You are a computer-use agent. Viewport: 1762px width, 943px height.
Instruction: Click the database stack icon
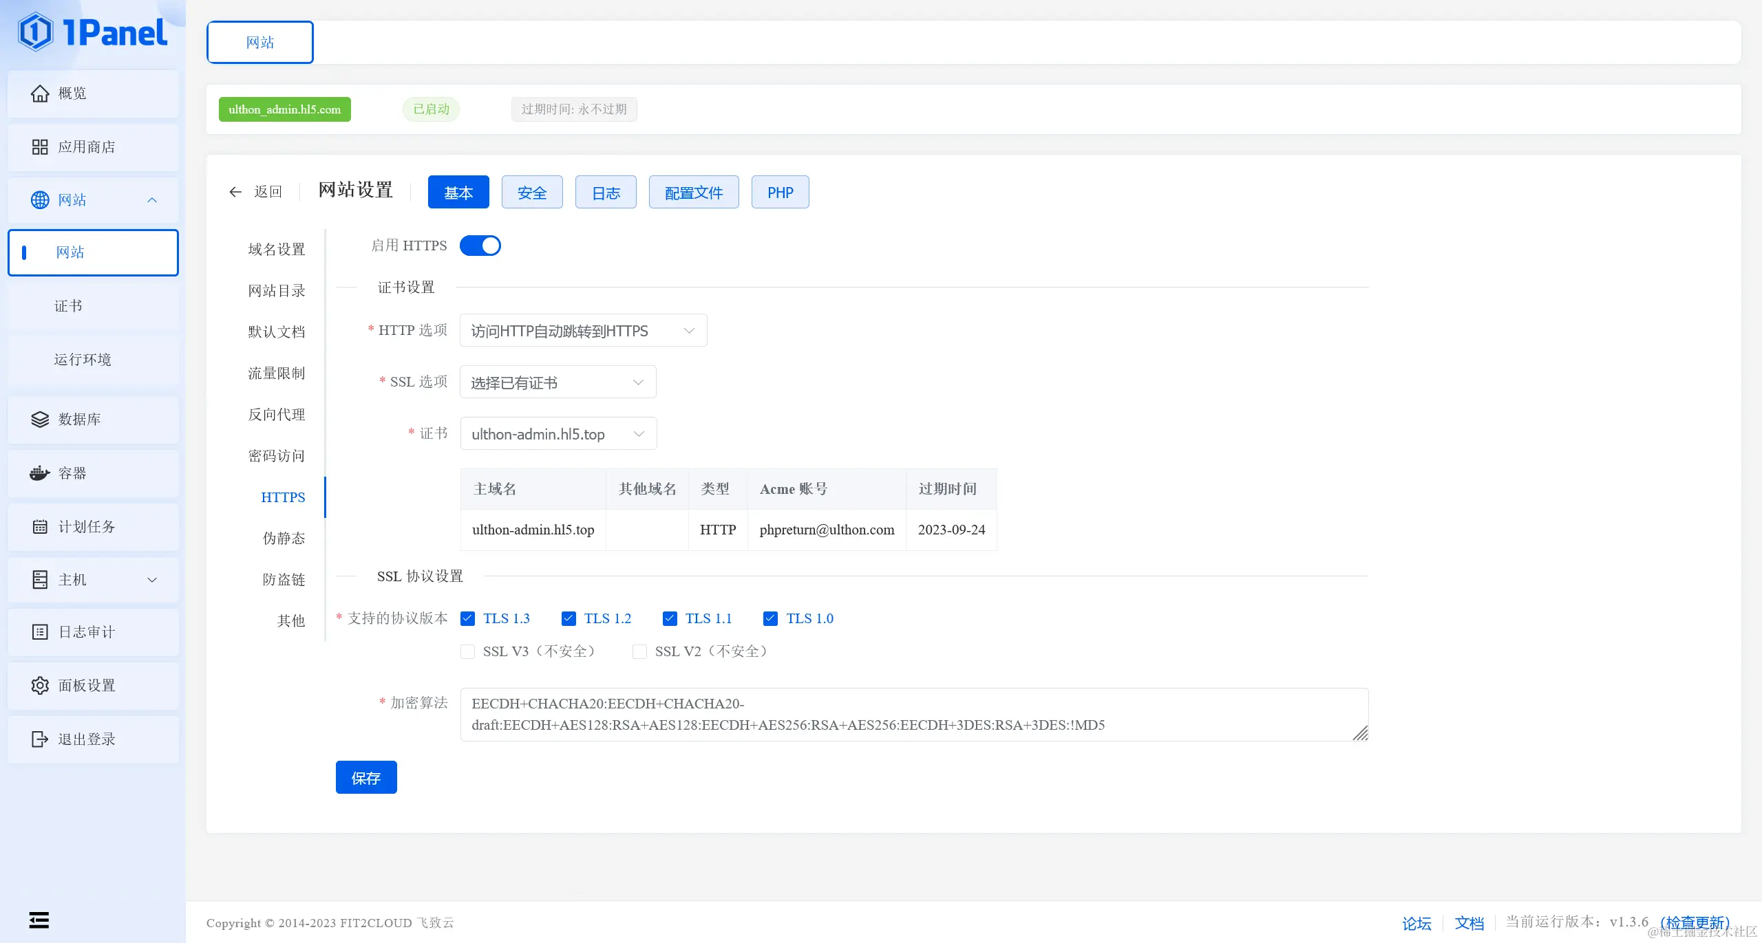[40, 420]
